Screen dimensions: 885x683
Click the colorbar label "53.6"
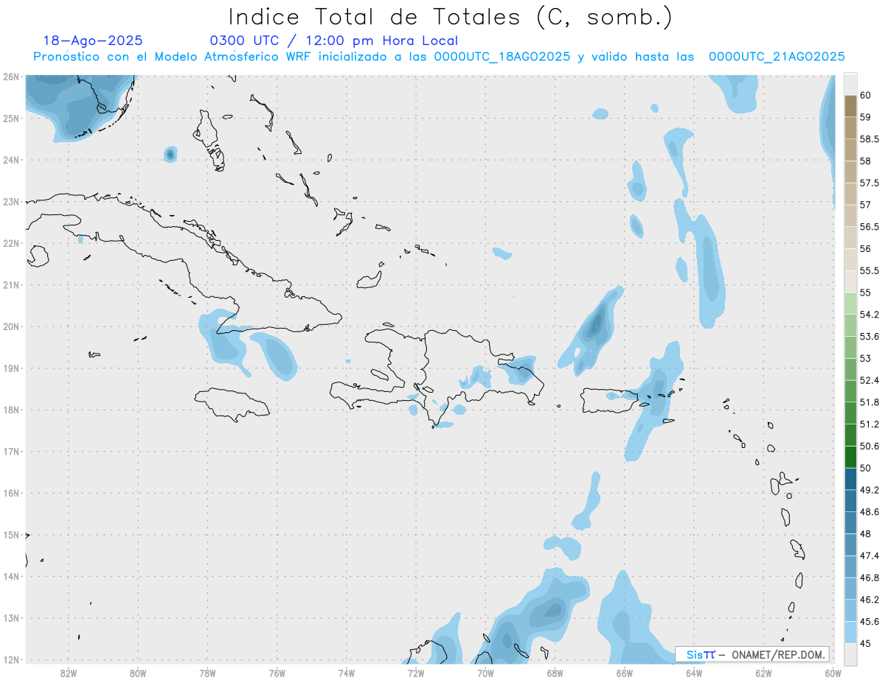870,336
